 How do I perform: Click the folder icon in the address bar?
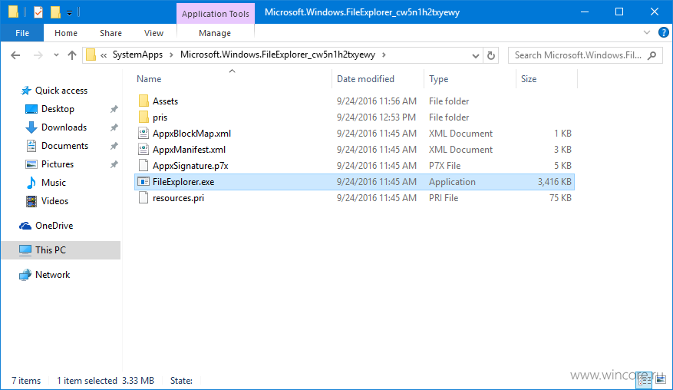point(91,55)
